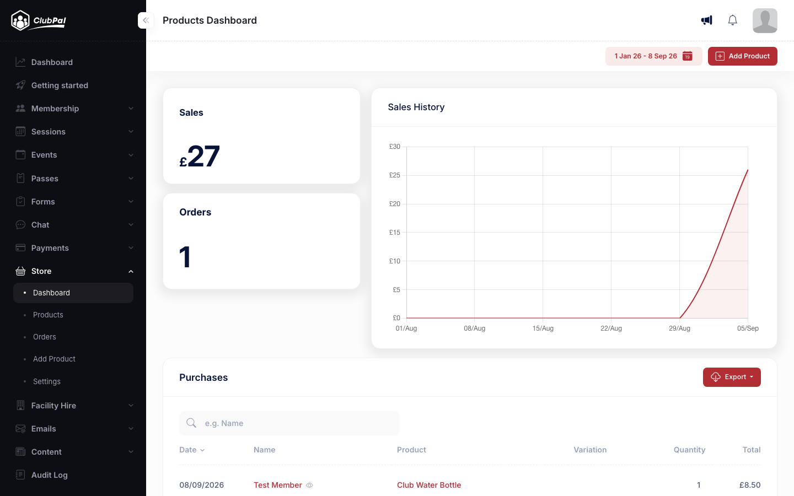Click the Forms clipboard icon

tap(20, 202)
